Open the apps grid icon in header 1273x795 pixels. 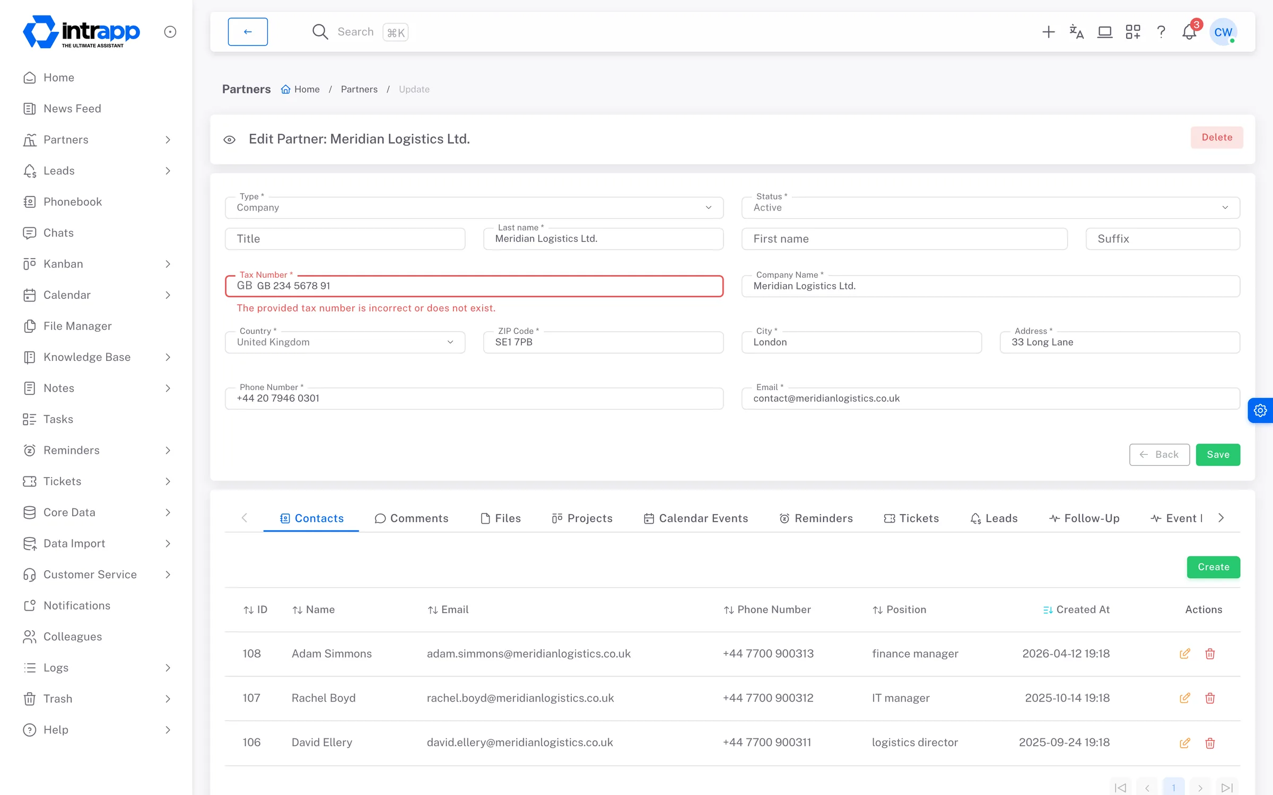(1133, 32)
